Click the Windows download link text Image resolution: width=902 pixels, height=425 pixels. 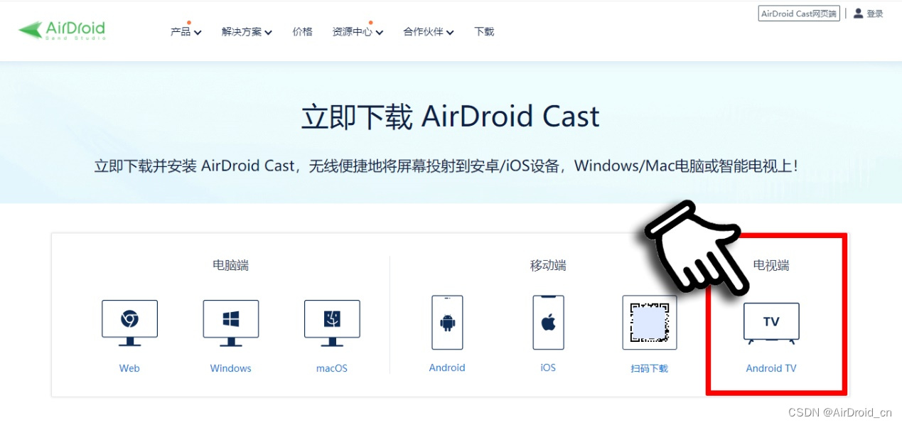tap(230, 368)
